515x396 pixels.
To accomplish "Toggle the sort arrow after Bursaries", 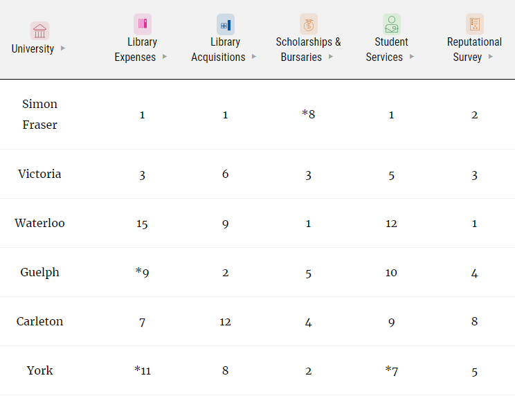I will click(331, 57).
